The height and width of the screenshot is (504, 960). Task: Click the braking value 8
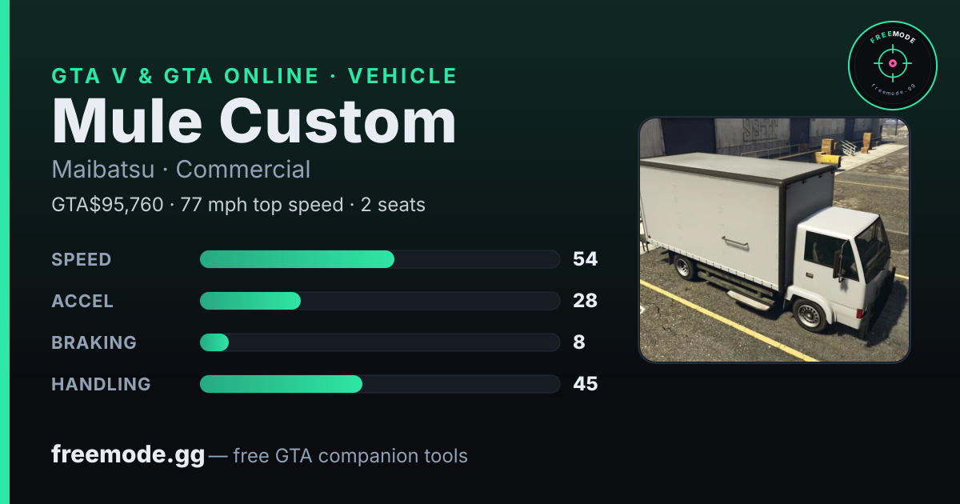pyautogui.click(x=579, y=342)
